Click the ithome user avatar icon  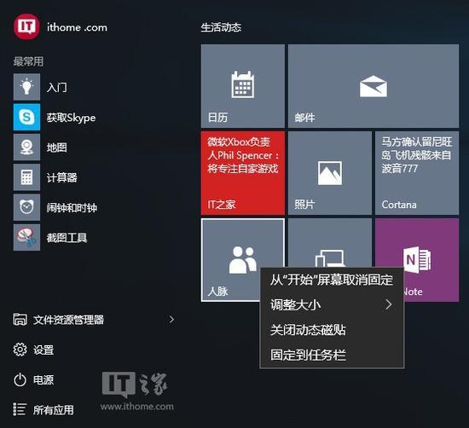tap(26, 27)
